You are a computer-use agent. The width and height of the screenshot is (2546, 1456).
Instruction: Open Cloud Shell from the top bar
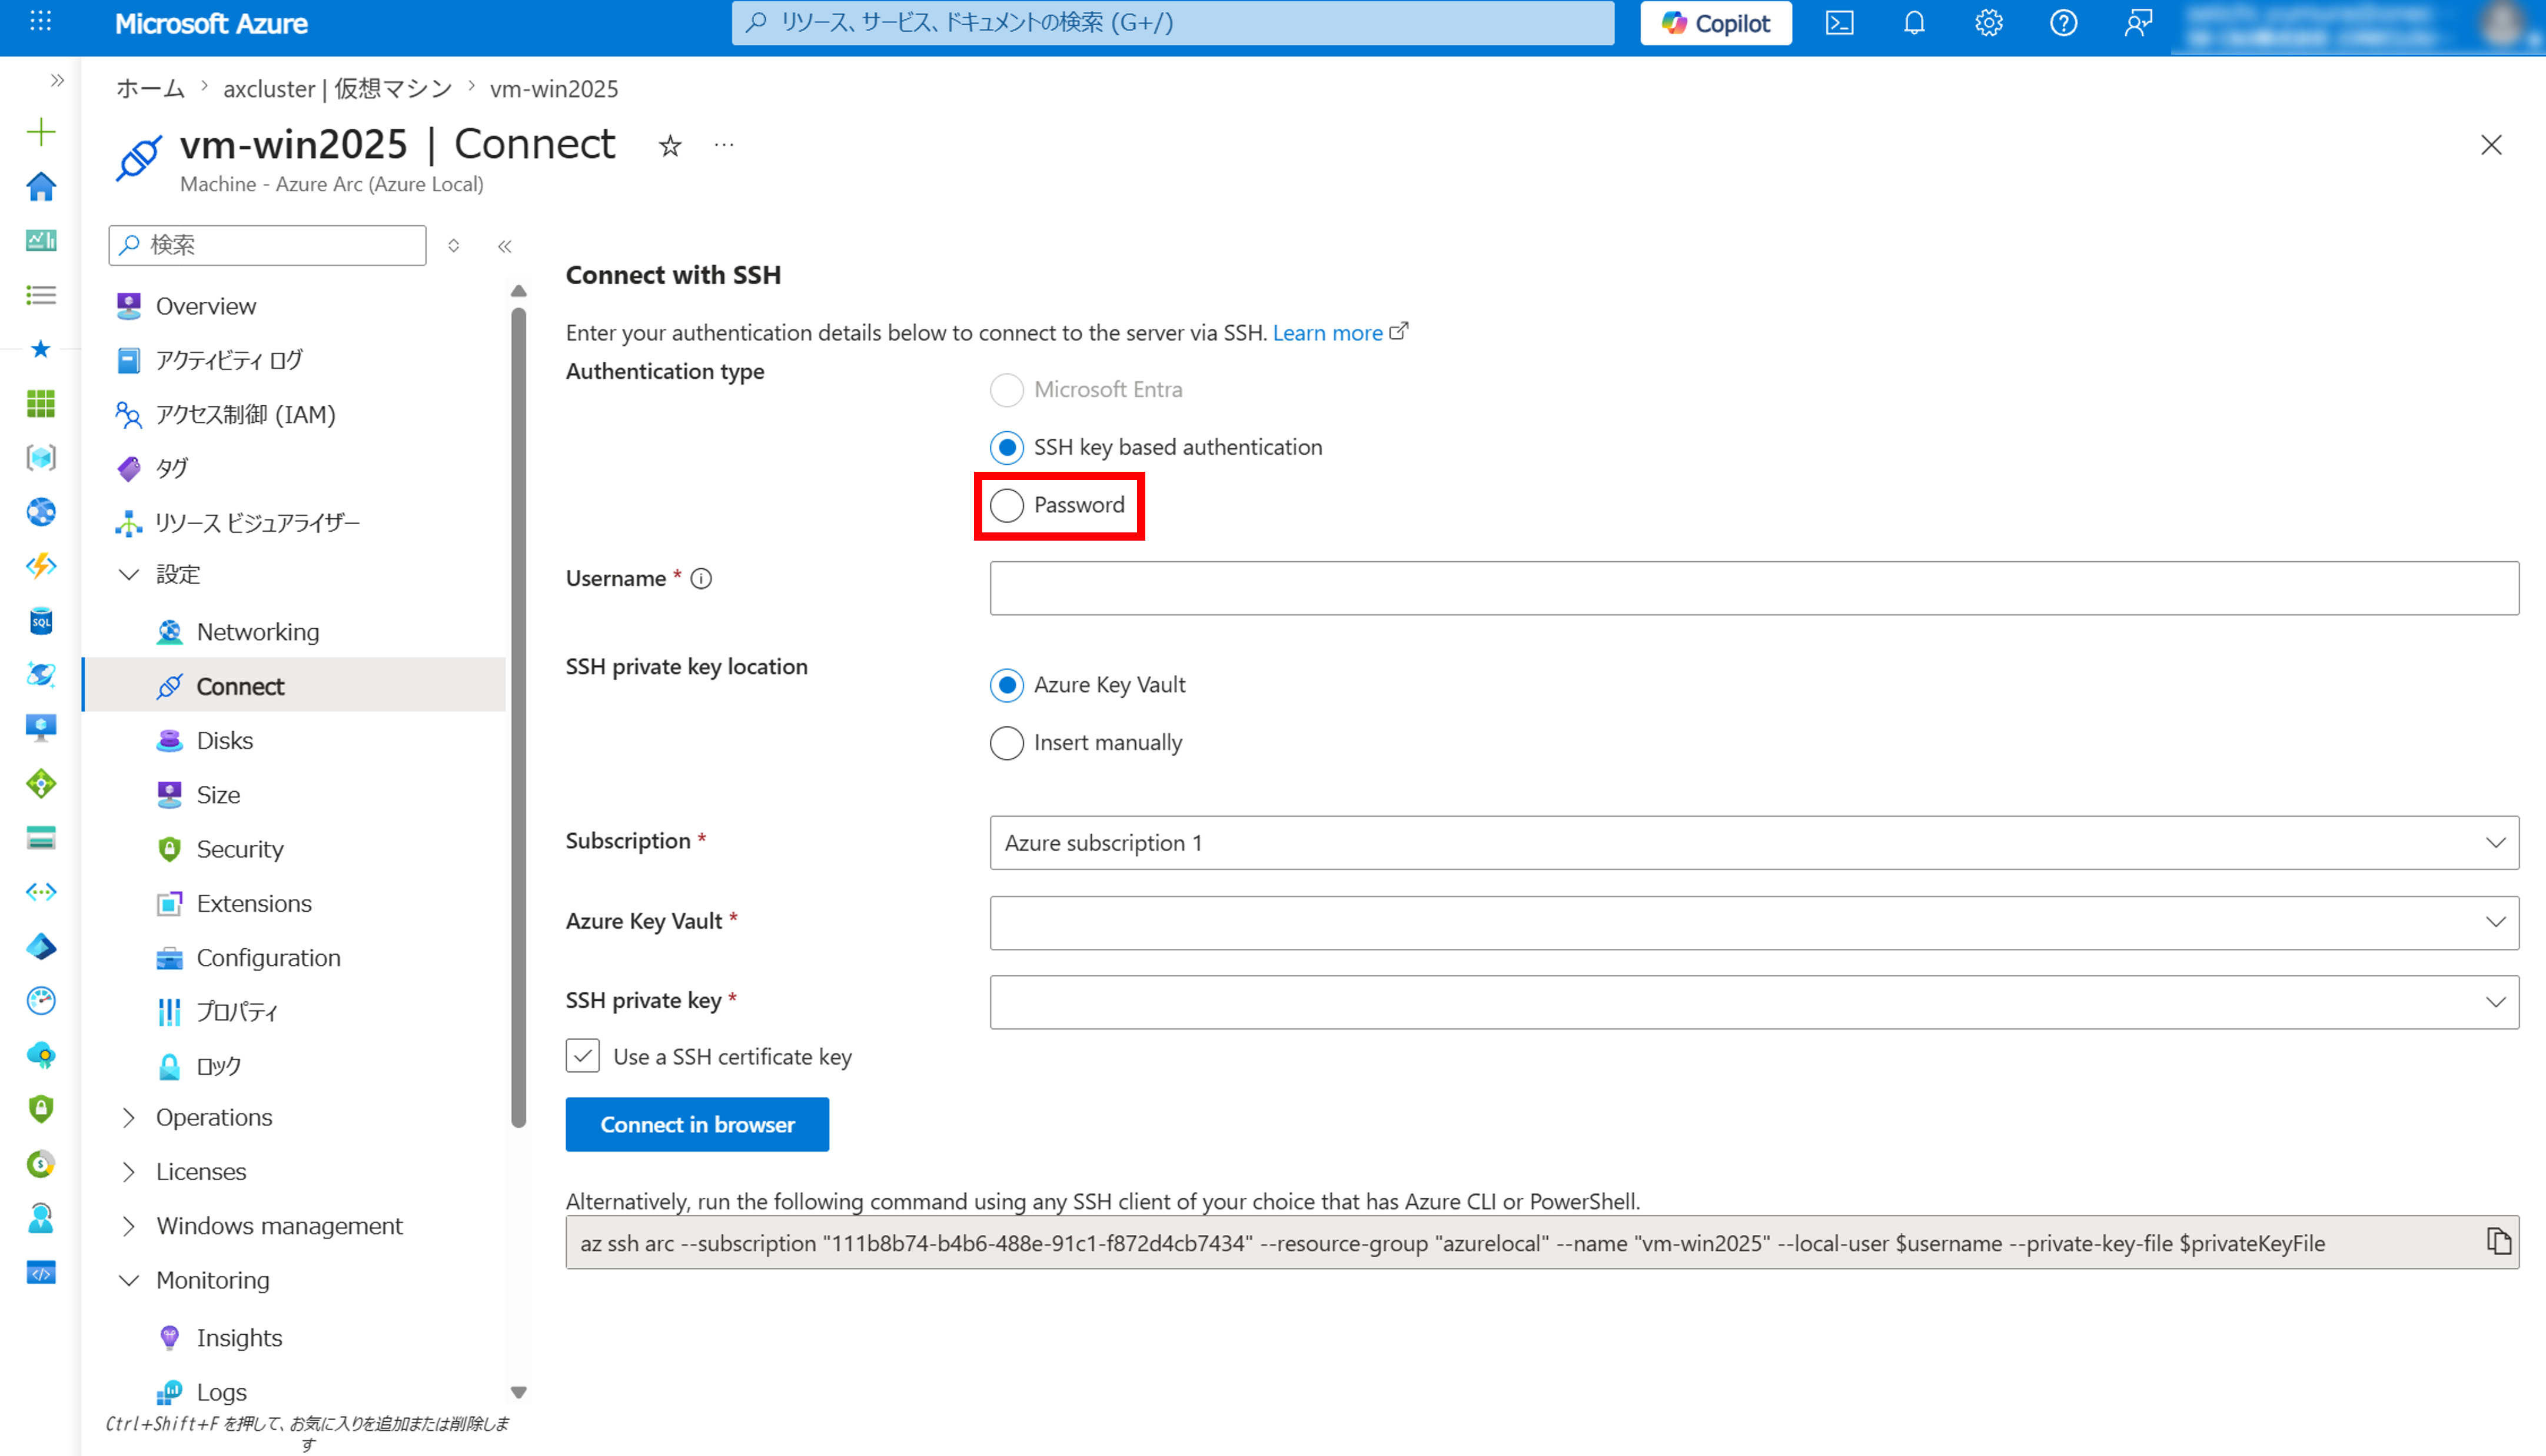click(1839, 23)
